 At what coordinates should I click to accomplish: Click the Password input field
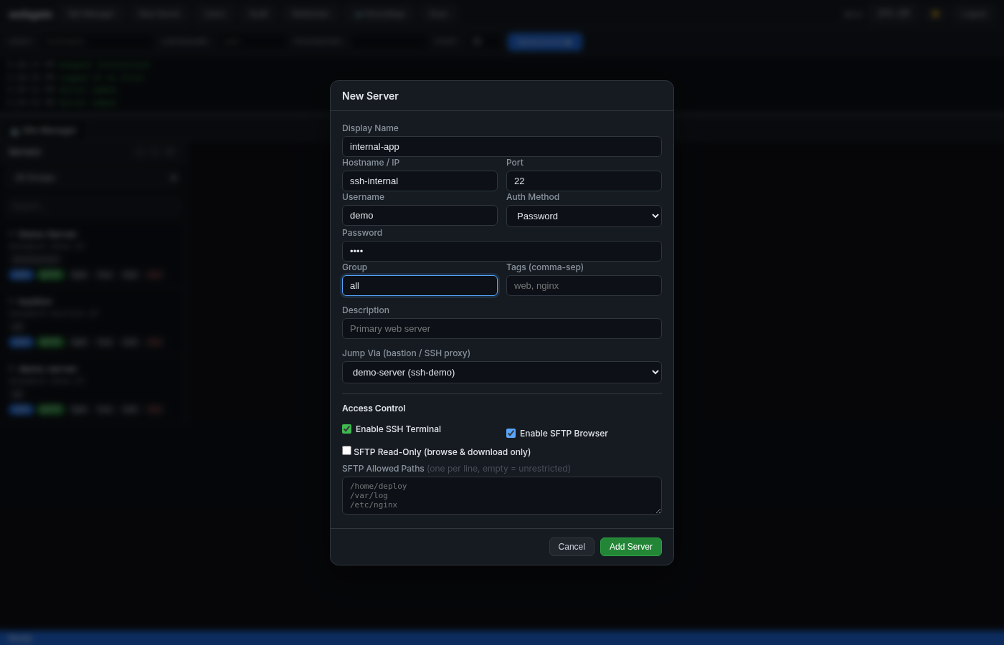click(501, 251)
